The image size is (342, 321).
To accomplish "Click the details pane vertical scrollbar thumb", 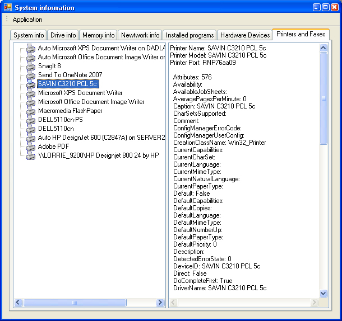I will (323, 98).
